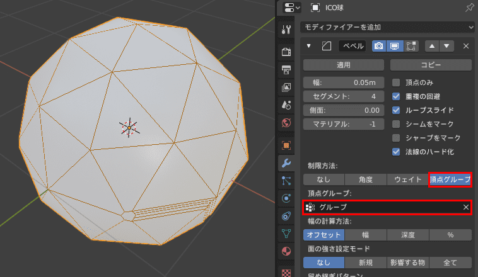
Task: Pin the ICO球 properties context
Action: point(469,8)
